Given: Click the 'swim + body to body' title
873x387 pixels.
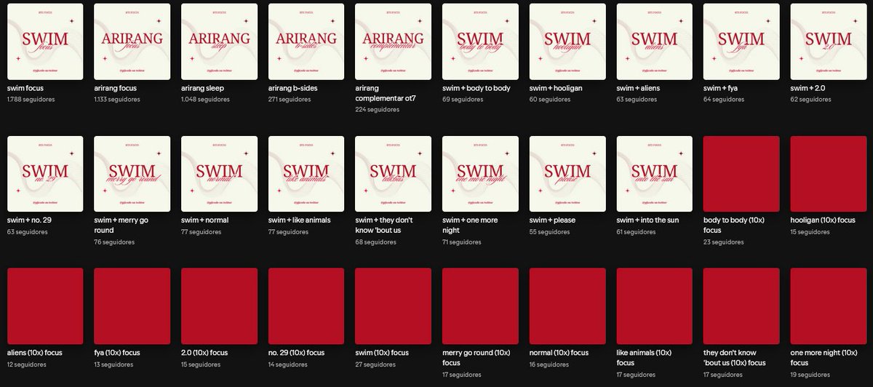Looking at the screenshot, I should click(477, 88).
